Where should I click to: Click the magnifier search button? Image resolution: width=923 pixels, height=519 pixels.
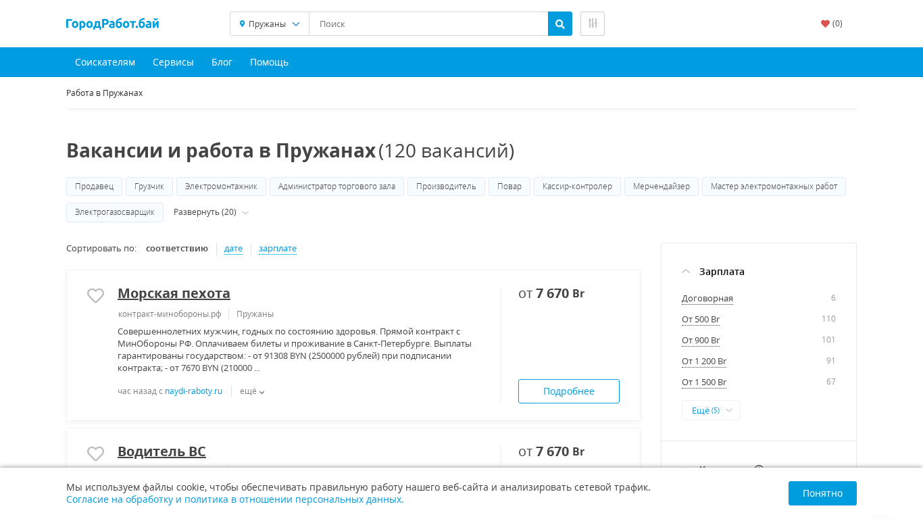pyautogui.click(x=560, y=24)
